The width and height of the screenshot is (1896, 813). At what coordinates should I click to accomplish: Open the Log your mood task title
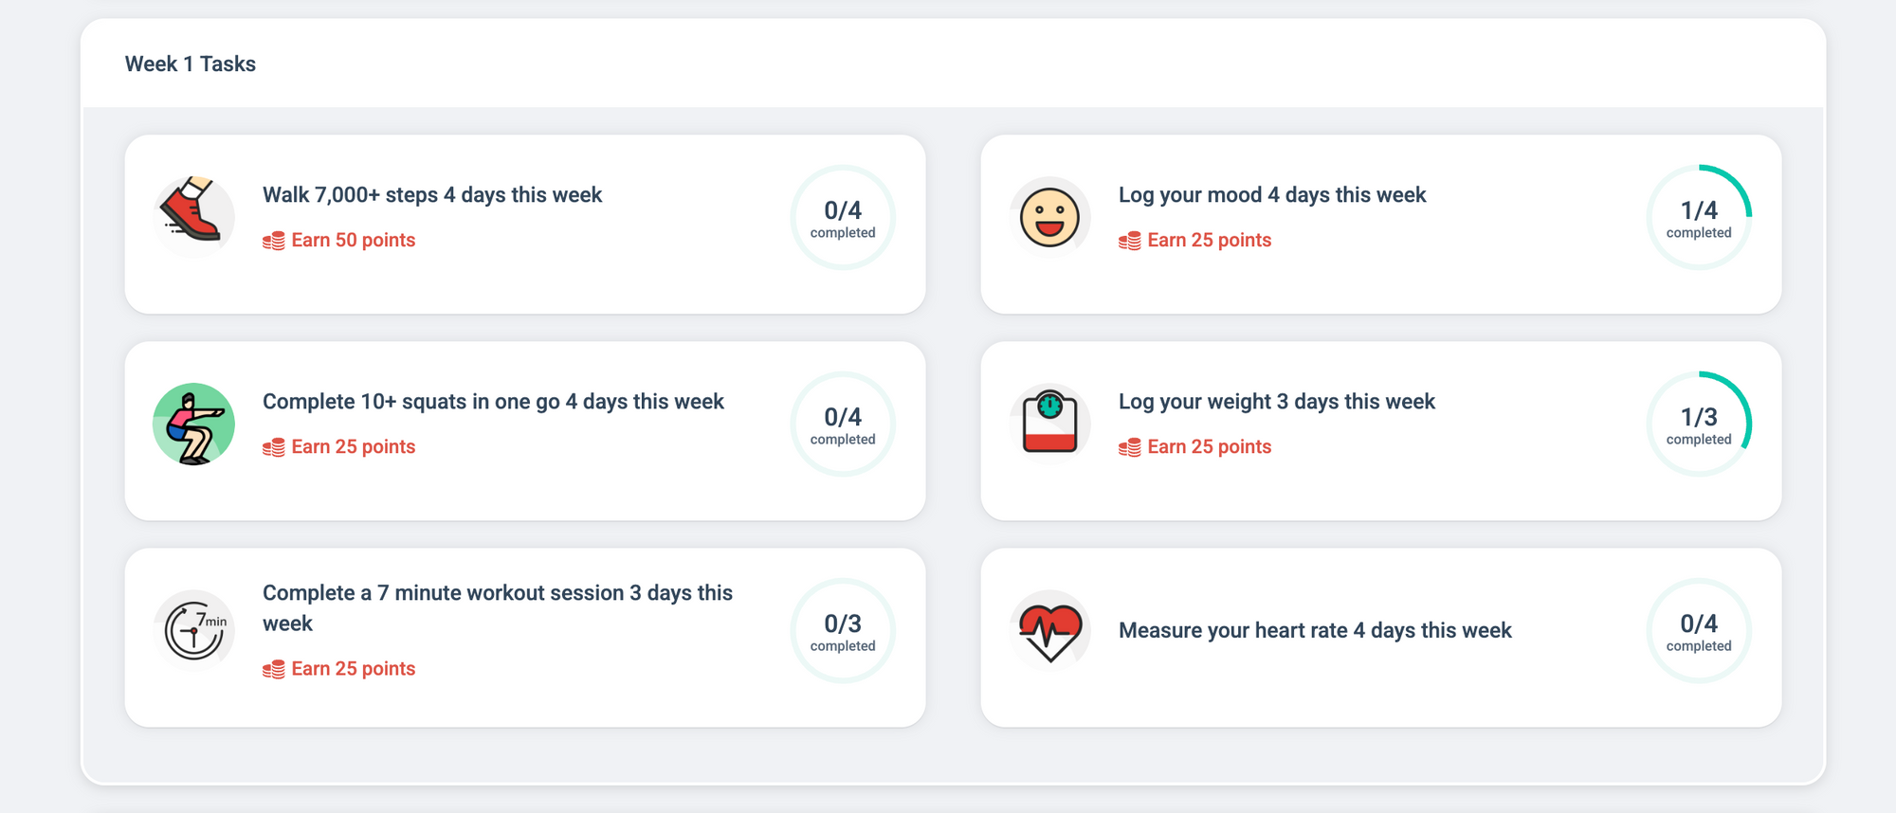point(1271,195)
